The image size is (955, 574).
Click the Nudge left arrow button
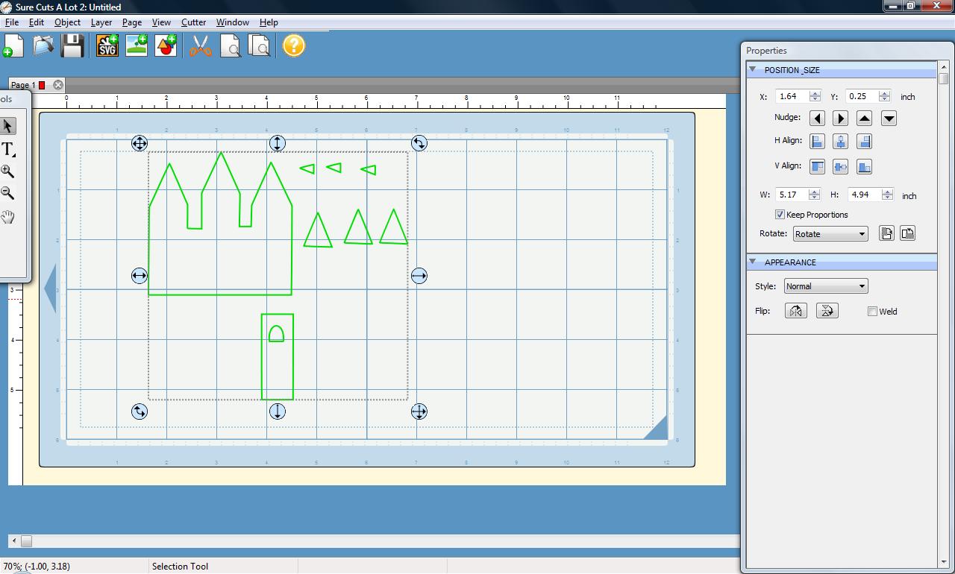point(817,119)
